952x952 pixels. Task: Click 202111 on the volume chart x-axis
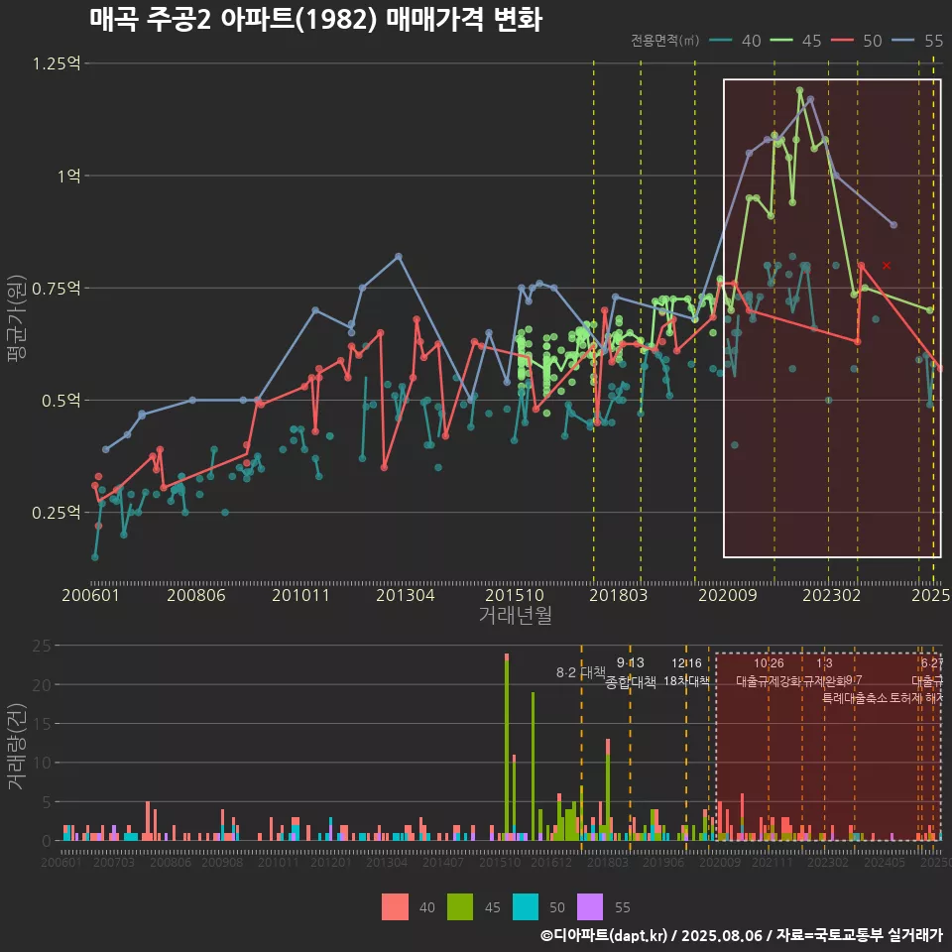point(773,862)
